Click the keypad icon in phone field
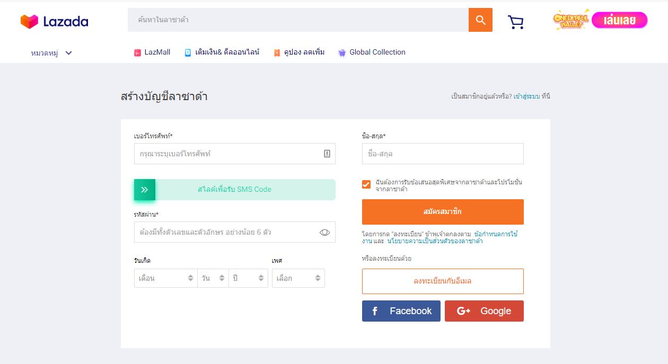The height and width of the screenshot is (364, 668). [327, 154]
